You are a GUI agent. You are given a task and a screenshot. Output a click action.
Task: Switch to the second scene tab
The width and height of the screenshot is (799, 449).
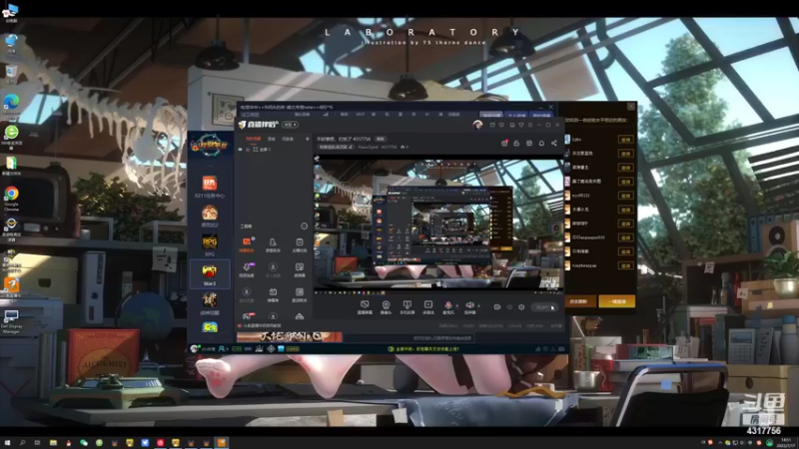[x=272, y=139]
